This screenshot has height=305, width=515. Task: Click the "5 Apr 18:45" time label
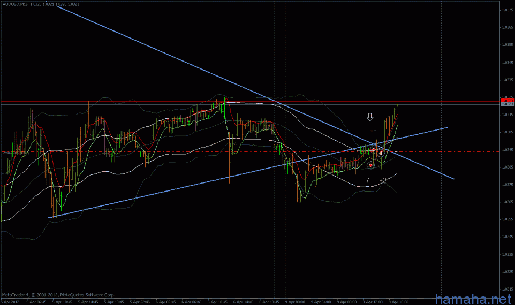114,302
